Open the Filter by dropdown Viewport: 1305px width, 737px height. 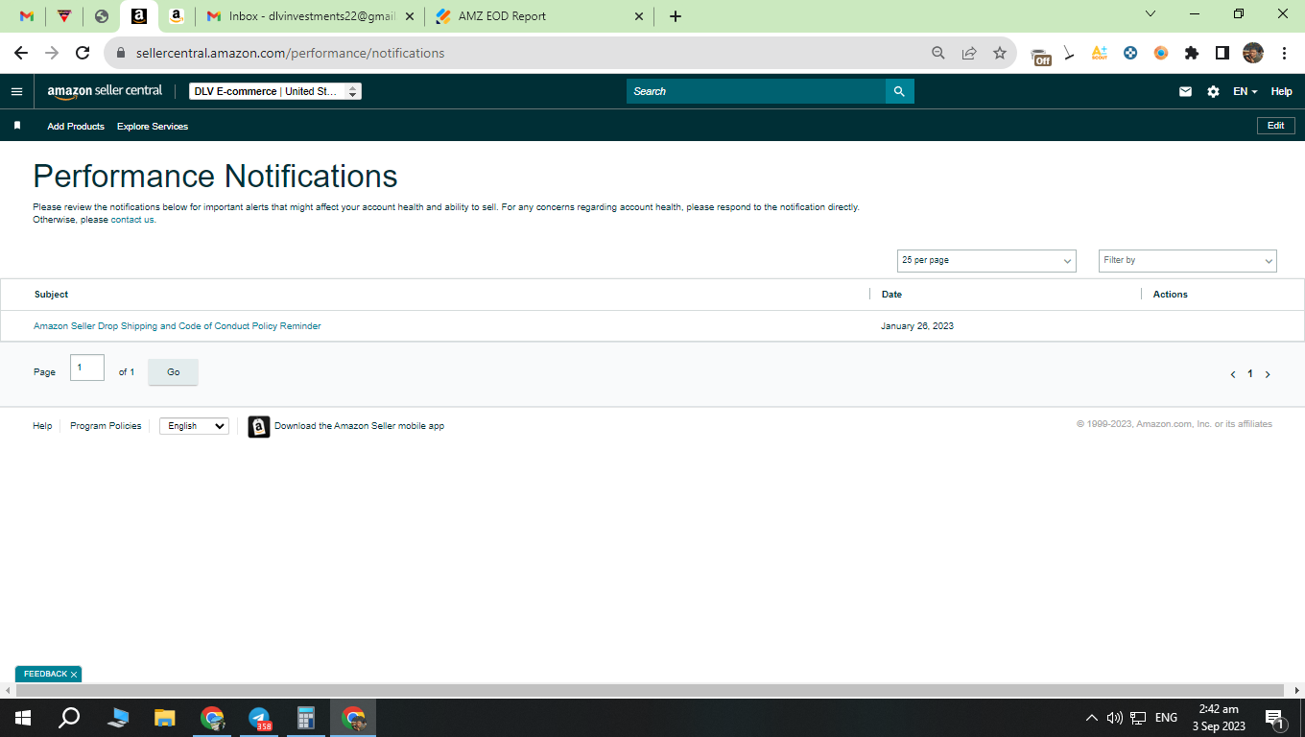click(1188, 260)
